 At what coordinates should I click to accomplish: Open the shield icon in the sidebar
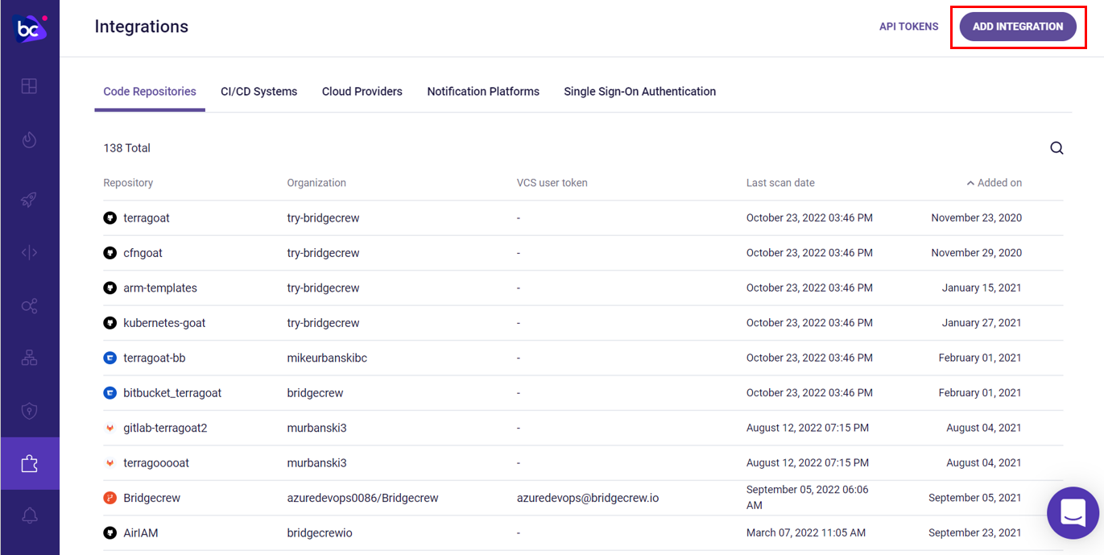pos(29,412)
